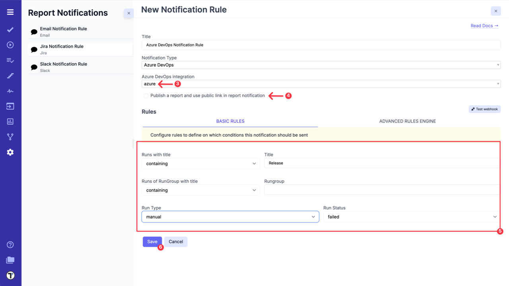Open the hamburger menu in sidebar

(x=10, y=12)
